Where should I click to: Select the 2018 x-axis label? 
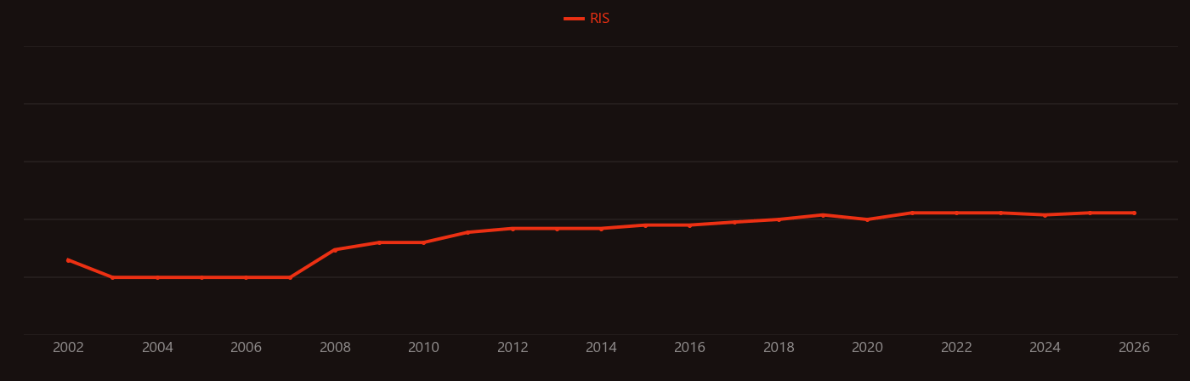coord(779,348)
